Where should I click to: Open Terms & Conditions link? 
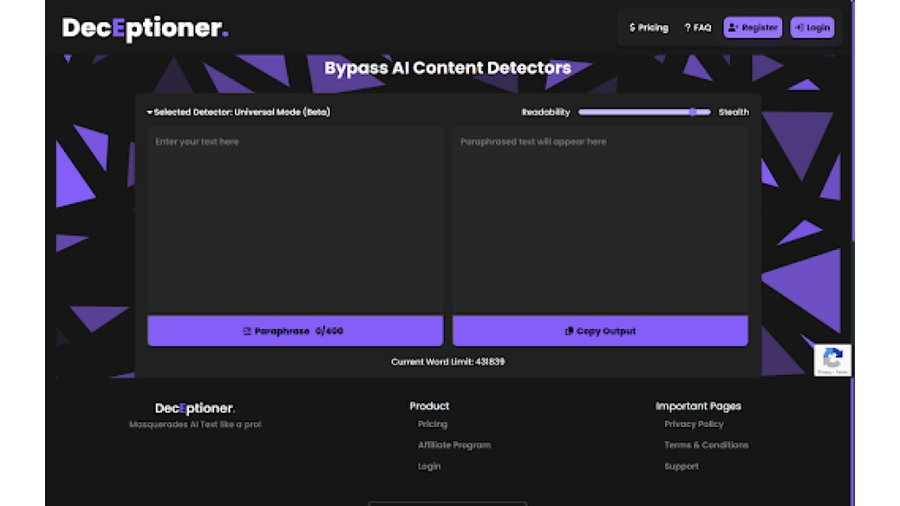[706, 445]
